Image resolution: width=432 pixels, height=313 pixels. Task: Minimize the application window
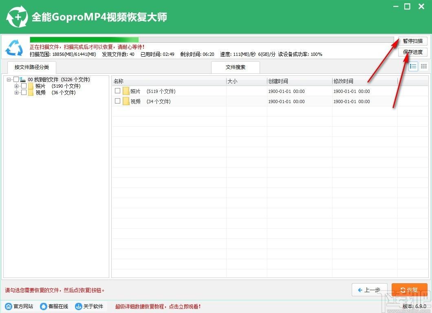tap(396, 7)
